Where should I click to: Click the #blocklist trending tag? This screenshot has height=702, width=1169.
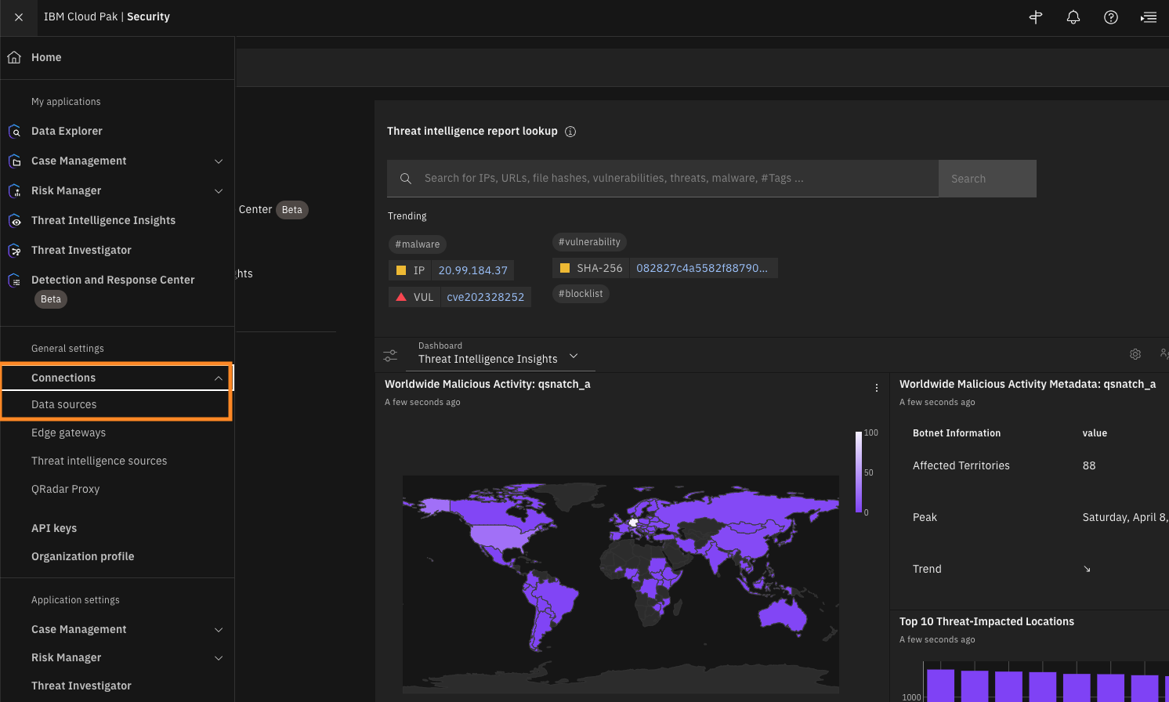tap(581, 294)
